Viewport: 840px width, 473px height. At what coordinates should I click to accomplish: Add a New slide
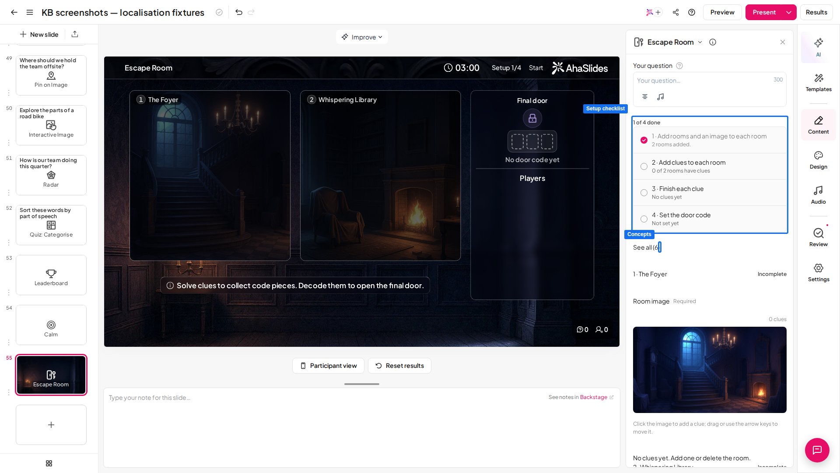[x=39, y=34]
